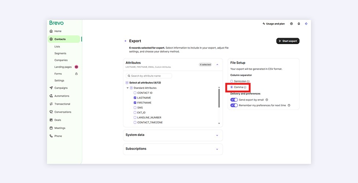358x183 pixels.
Task: Open Usage and plan
Action: pyautogui.click(x=274, y=24)
